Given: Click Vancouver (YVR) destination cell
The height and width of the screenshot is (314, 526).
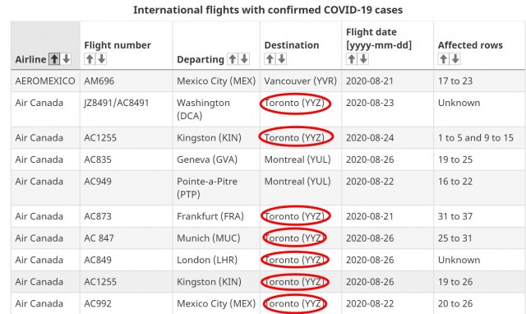Looking at the screenshot, I should [301, 81].
